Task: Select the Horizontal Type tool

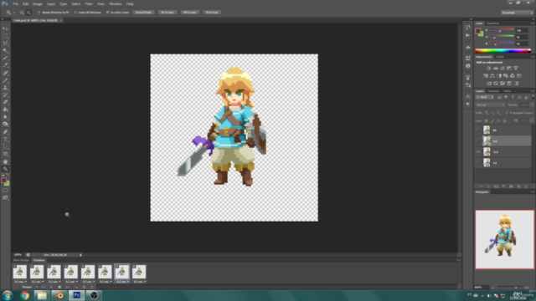Action: (5, 140)
